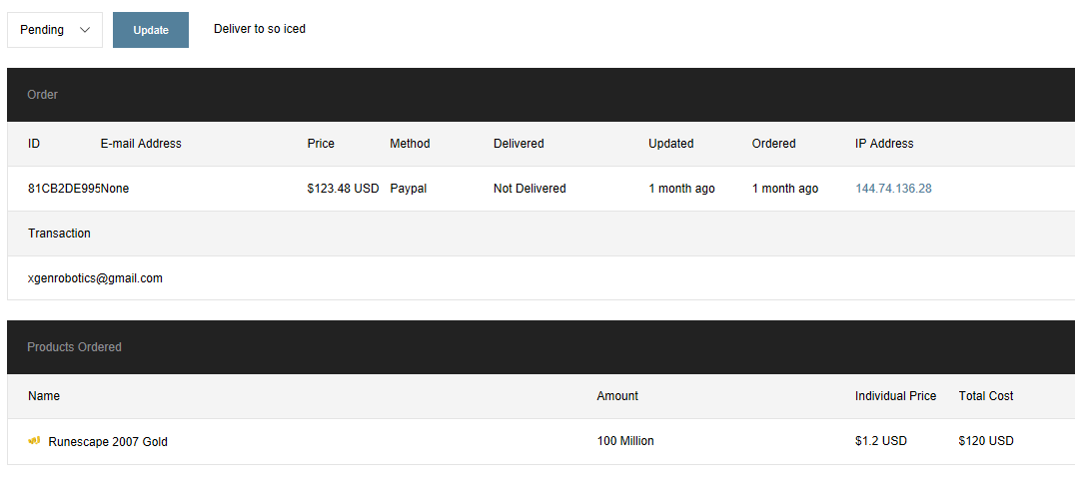
Task: Click the Price column header
Action: pyautogui.click(x=321, y=144)
